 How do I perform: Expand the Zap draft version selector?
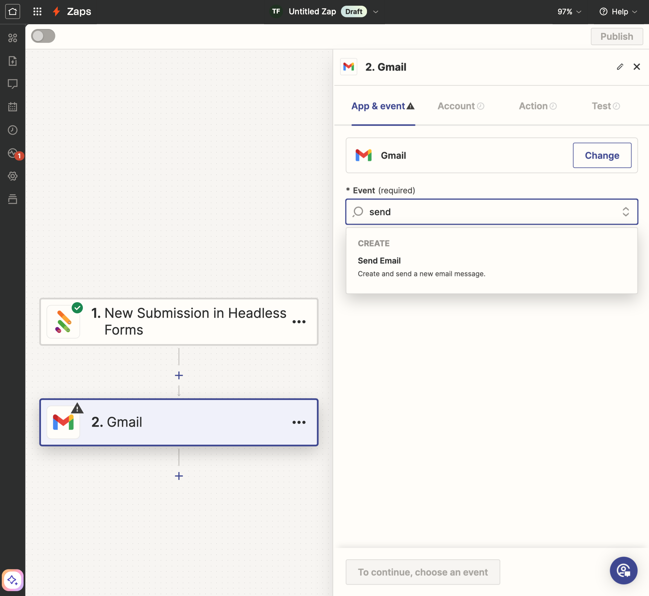pyautogui.click(x=375, y=11)
